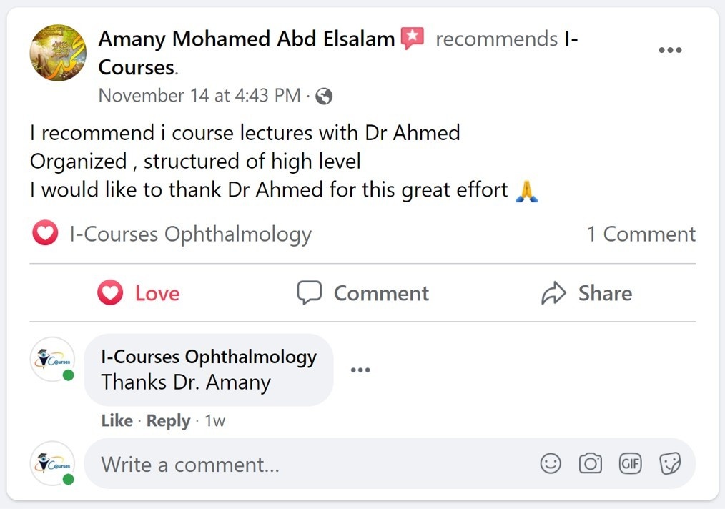Click the 1 Comment count link
The image size is (725, 509).
[641, 234]
